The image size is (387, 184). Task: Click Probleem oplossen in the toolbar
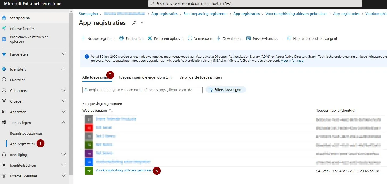click(x=166, y=38)
